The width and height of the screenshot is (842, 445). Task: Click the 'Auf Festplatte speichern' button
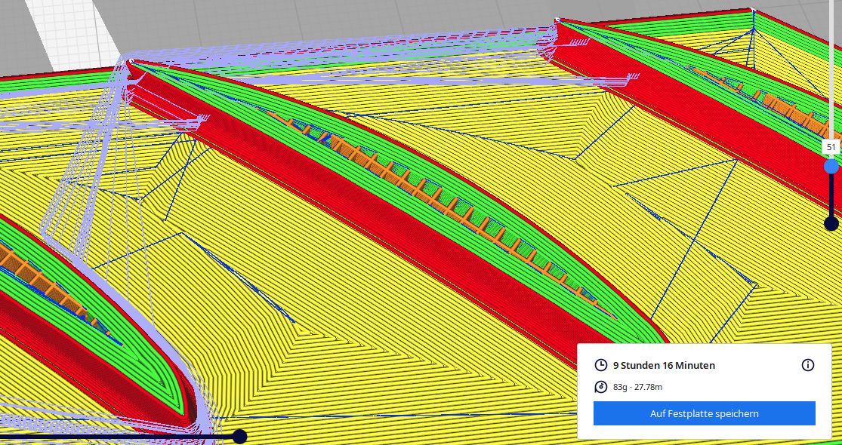click(704, 413)
